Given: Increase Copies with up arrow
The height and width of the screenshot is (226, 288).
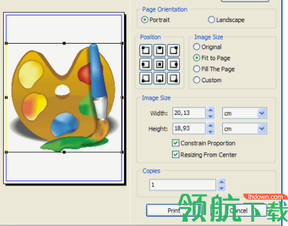Looking at the screenshot, I should (222, 182).
